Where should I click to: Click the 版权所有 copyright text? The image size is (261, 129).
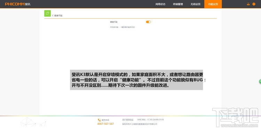click(x=140, y=124)
